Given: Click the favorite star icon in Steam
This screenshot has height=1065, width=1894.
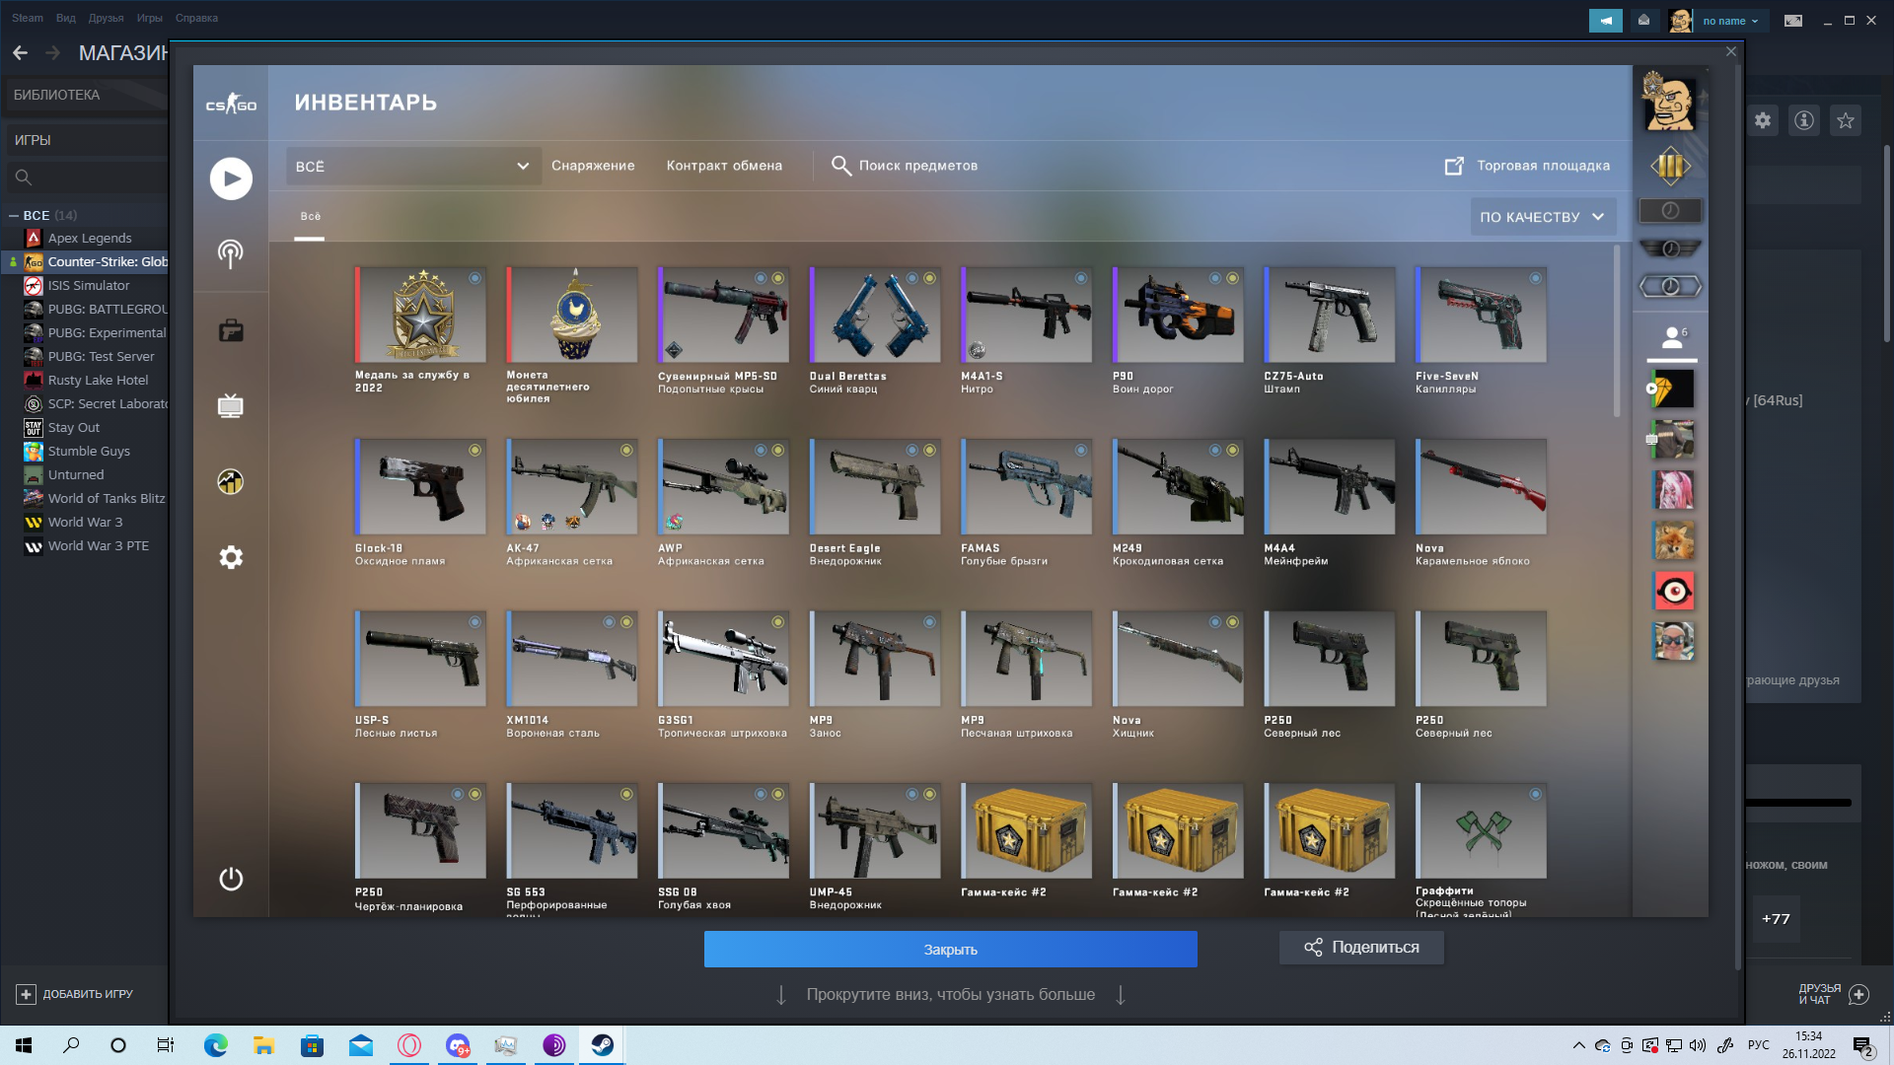Looking at the screenshot, I should pyautogui.click(x=1846, y=120).
